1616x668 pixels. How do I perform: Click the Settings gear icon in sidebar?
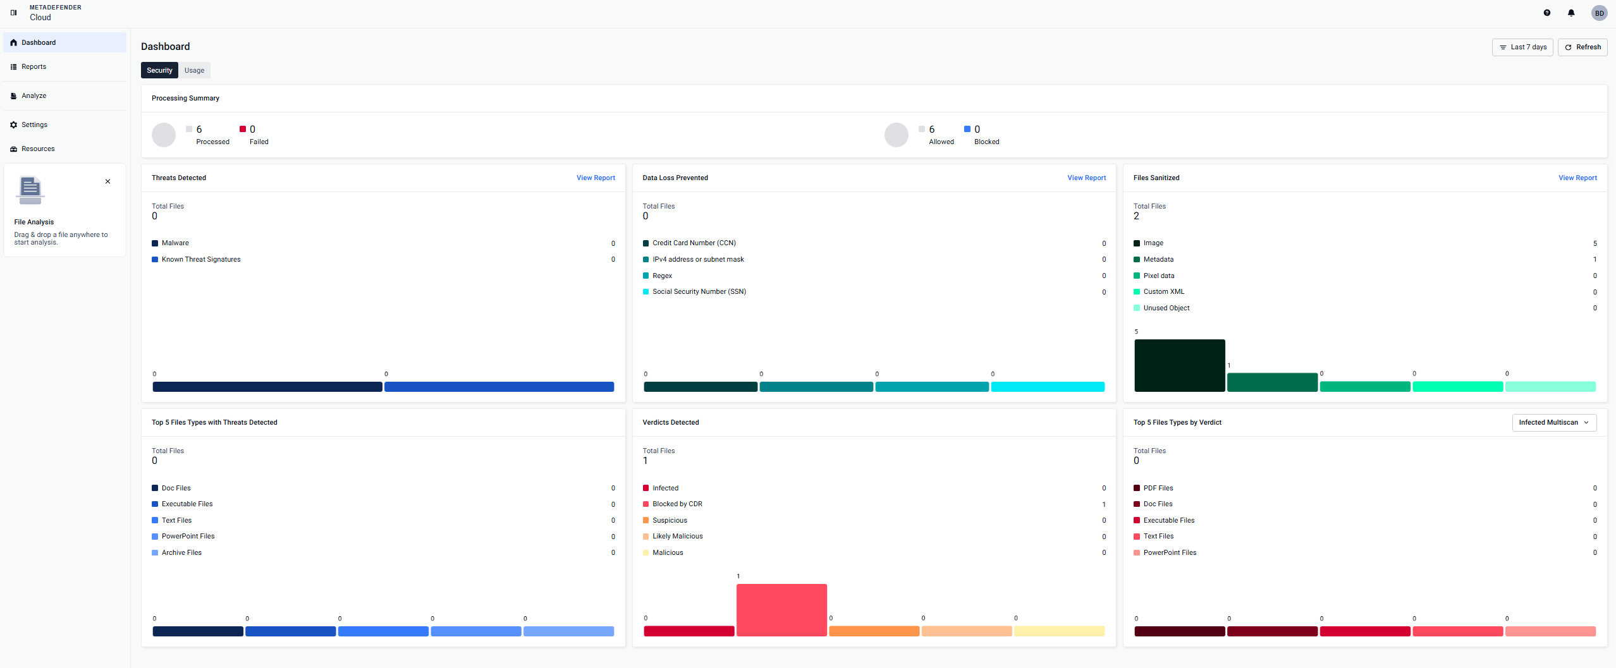(13, 125)
